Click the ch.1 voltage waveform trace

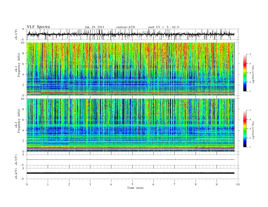click(130, 34)
